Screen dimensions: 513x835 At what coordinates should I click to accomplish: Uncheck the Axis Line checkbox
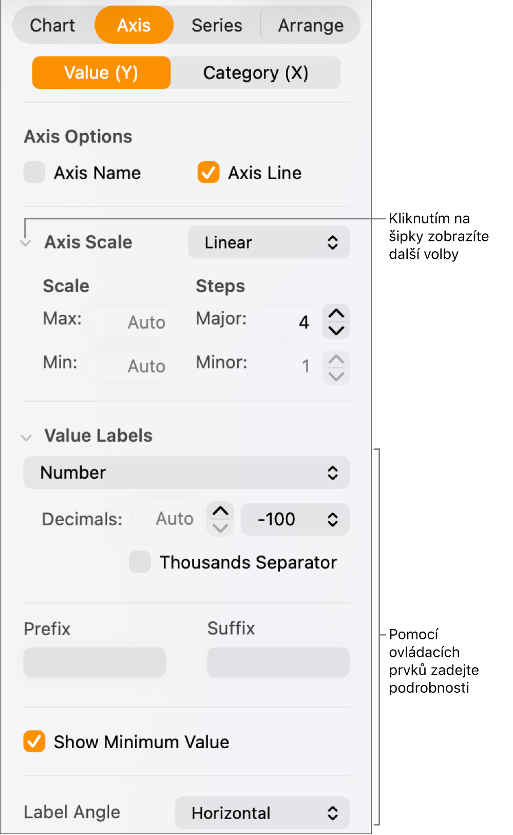(x=208, y=173)
